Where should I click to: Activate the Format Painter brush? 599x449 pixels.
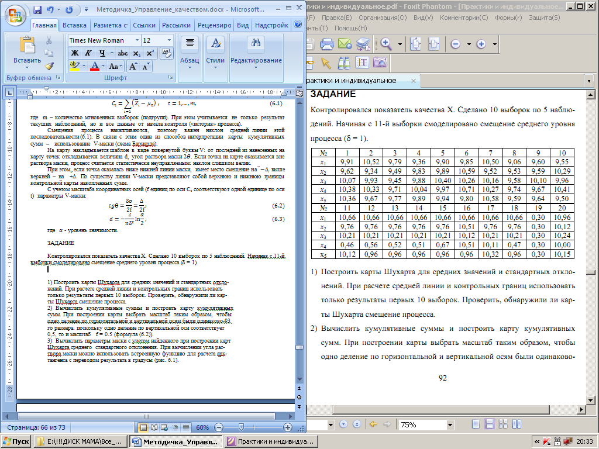[49, 66]
